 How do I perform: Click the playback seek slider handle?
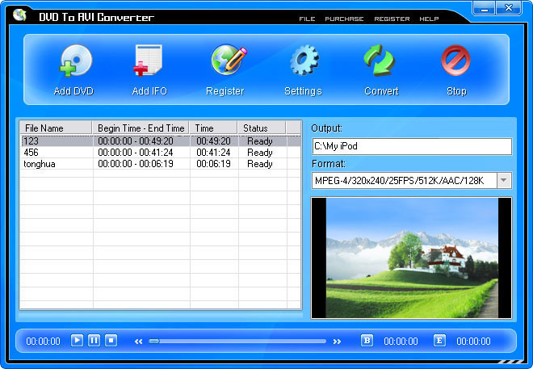click(x=154, y=341)
